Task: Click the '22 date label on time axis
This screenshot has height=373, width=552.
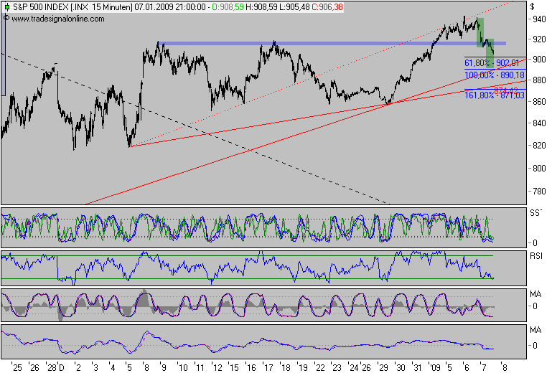Action: click(319, 368)
